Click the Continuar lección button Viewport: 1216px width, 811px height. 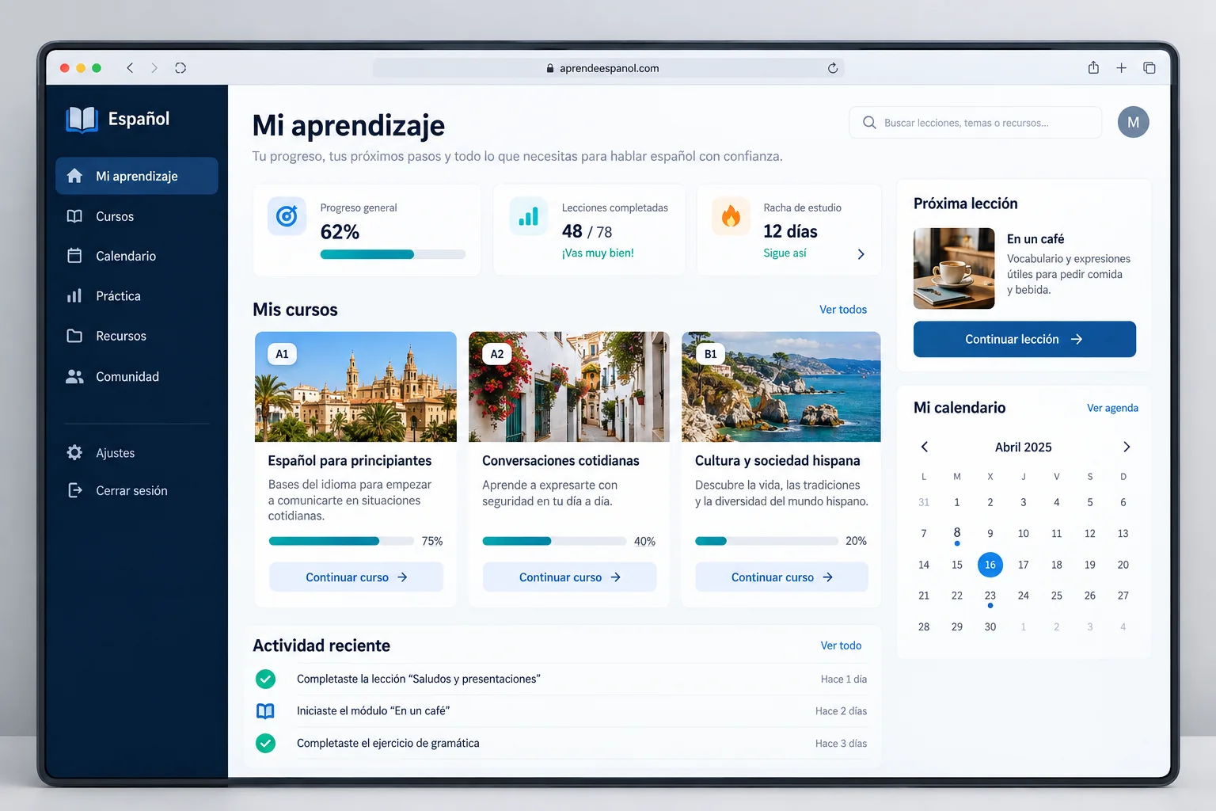click(1024, 339)
